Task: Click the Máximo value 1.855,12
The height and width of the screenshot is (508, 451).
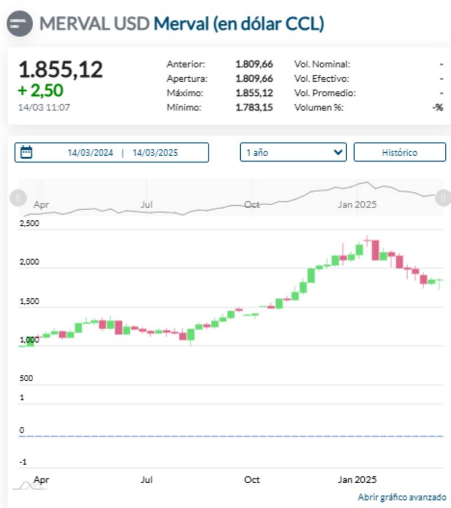Action: coord(254,93)
